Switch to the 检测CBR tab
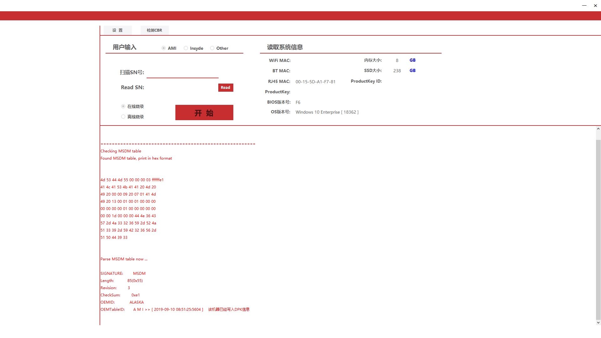601x338 pixels. click(154, 30)
